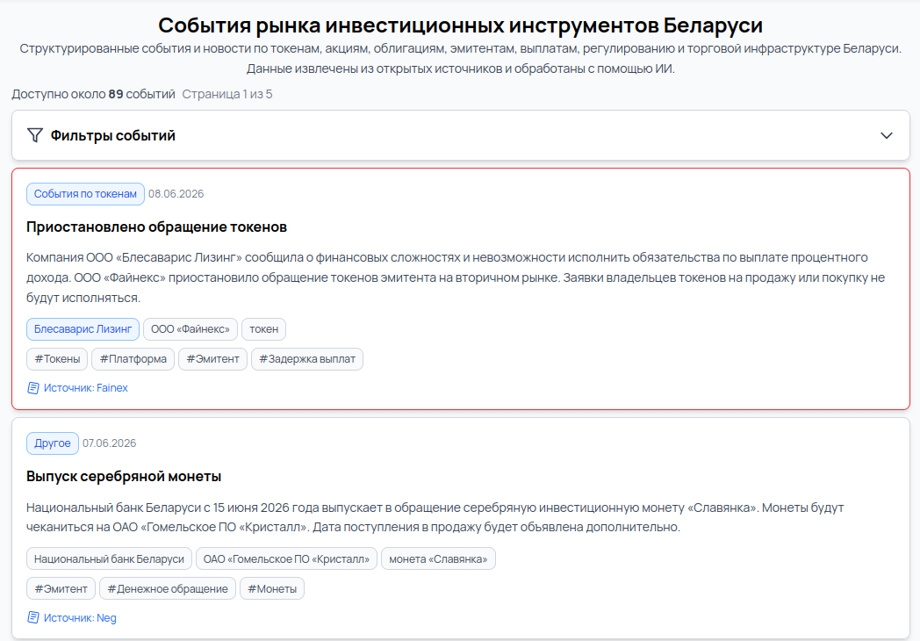Open the Приостановлено обращение токенов headline
Image resolution: width=920 pixels, height=641 pixels.
point(156,227)
